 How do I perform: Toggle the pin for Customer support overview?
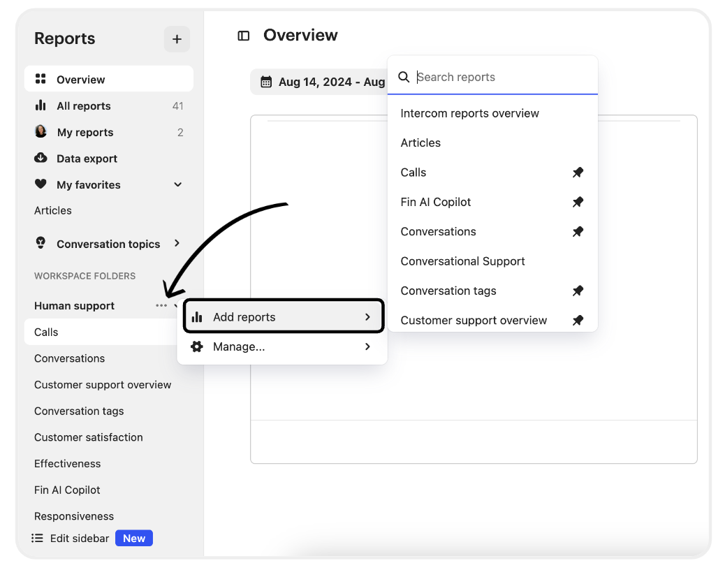pyautogui.click(x=578, y=321)
